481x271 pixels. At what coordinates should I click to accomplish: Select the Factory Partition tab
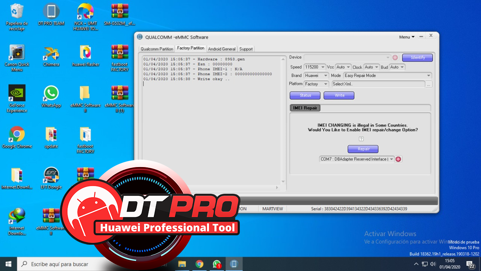(x=191, y=48)
